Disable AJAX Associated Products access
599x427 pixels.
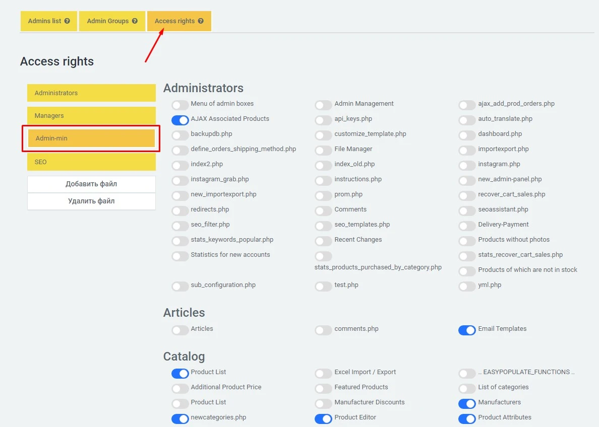coord(180,120)
